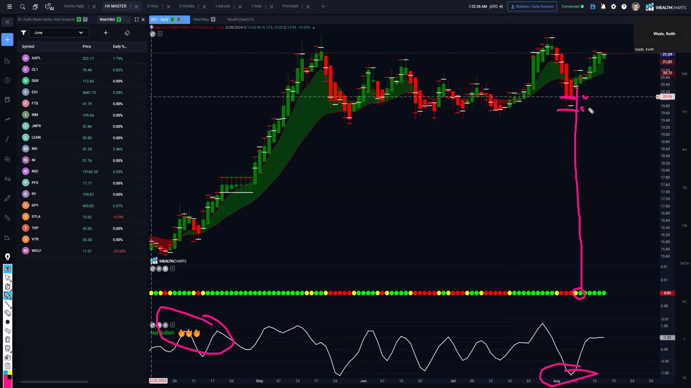Toggle the S badge on Heikin Ashi Scanner tab
This screenshot has width=691, height=388.
tap(79, 19)
